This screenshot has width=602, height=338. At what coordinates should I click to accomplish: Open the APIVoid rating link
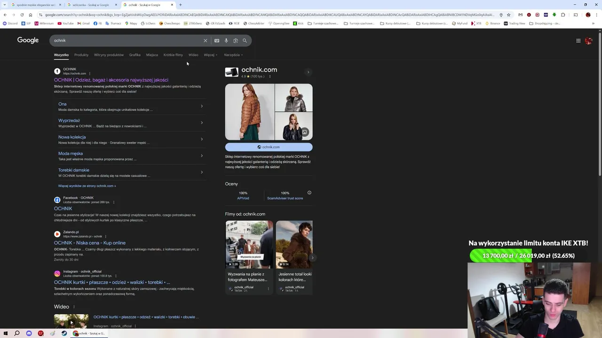(x=243, y=198)
